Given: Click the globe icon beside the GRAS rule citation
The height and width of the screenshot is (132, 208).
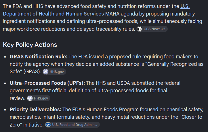Looking at the screenshot, I should point(46,72).
